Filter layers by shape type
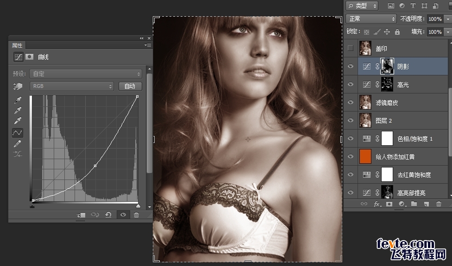452x266 pixels. coord(424,6)
